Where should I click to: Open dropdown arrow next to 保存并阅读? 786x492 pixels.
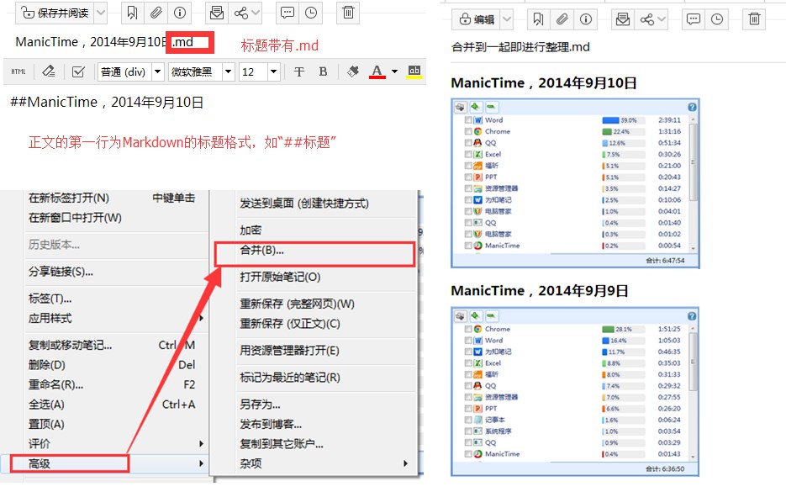(101, 13)
